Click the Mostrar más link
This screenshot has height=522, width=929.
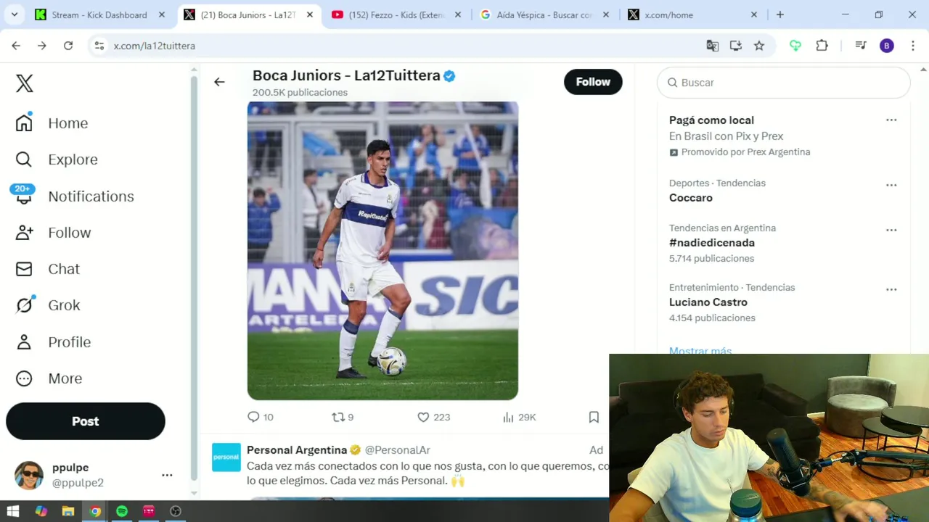coord(700,350)
